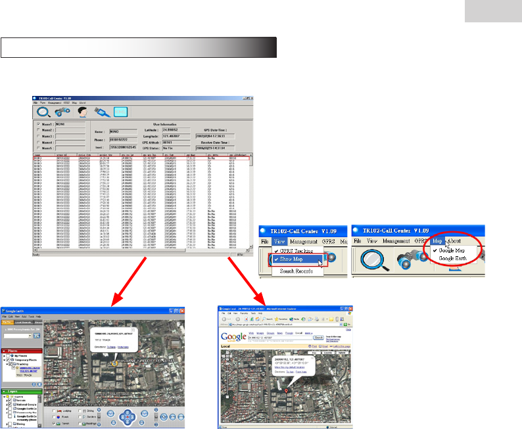Expand My Places tree node in Google Earth

point(4,356)
